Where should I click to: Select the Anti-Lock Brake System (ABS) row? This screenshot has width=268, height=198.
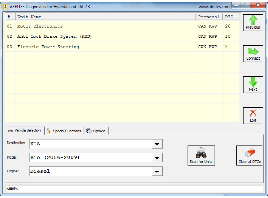point(54,36)
